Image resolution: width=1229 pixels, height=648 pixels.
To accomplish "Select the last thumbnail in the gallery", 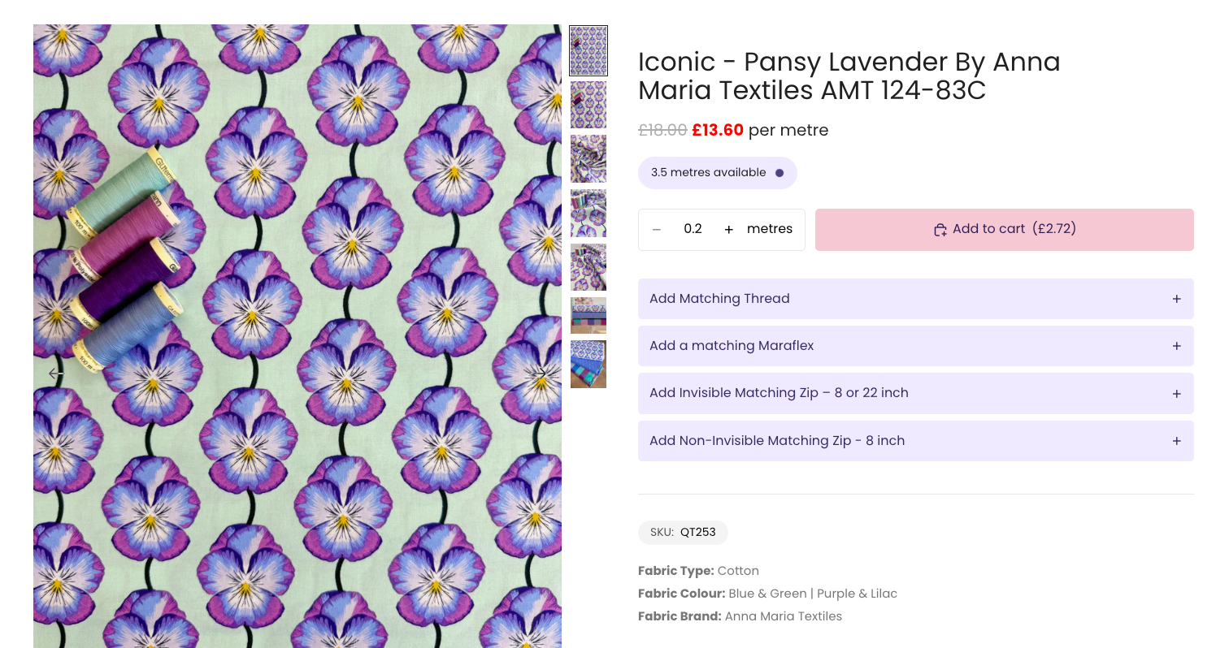I will coord(588,364).
